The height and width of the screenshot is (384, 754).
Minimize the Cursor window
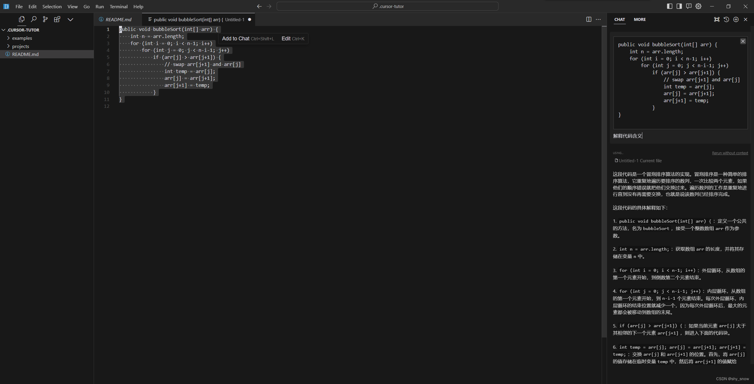point(712,6)
